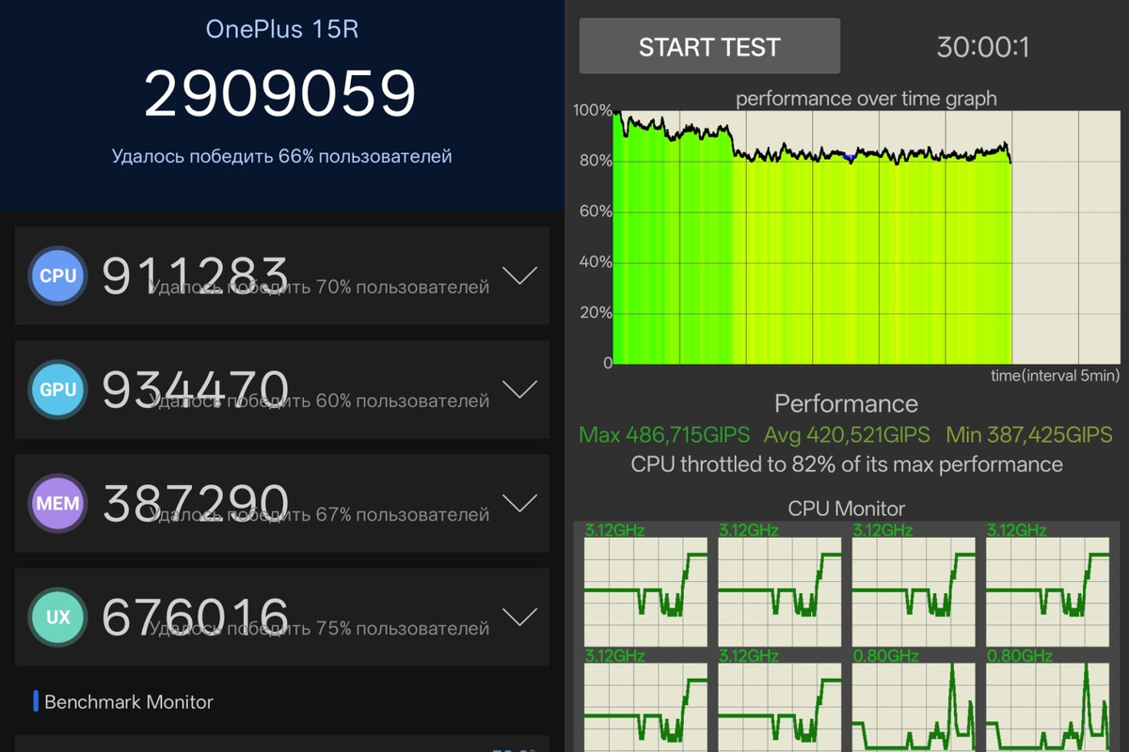Screen dimensions: 1129x752
Task: Click the total score 2909059
Action: click(280, 94)
